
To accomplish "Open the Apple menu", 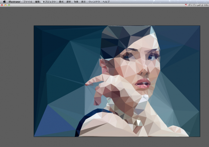I will tap(4, 1).
